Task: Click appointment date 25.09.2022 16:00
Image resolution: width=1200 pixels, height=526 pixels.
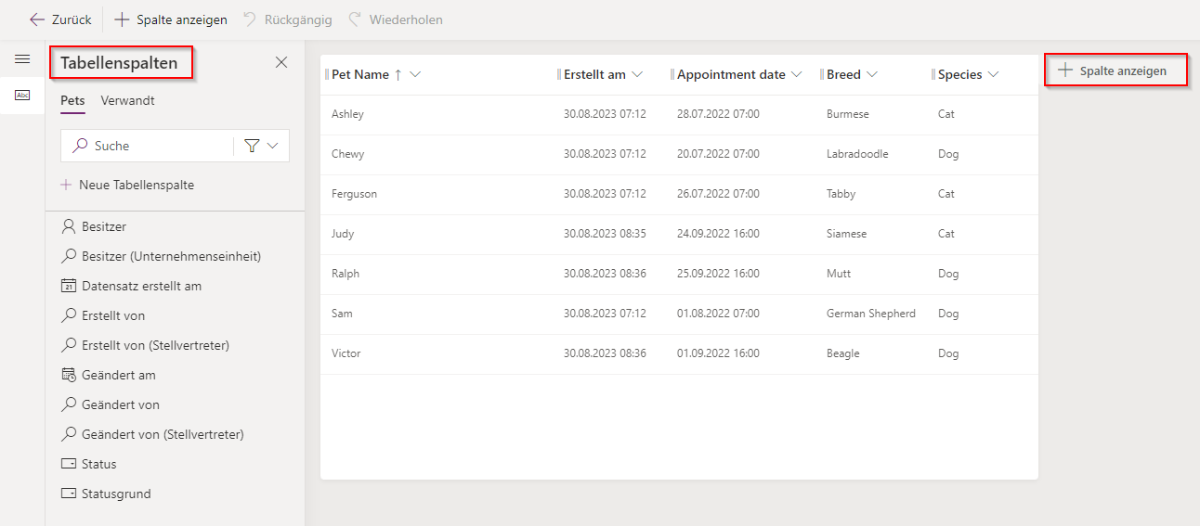Action: click(x=718, y=274)
